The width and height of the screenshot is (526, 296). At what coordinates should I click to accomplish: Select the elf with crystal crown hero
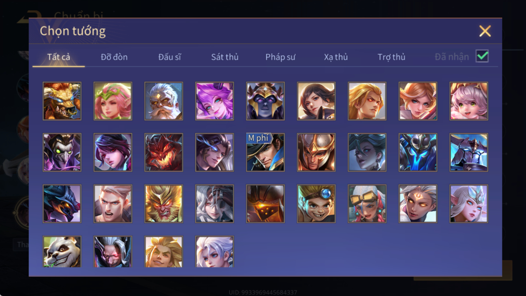pos(469,204)
